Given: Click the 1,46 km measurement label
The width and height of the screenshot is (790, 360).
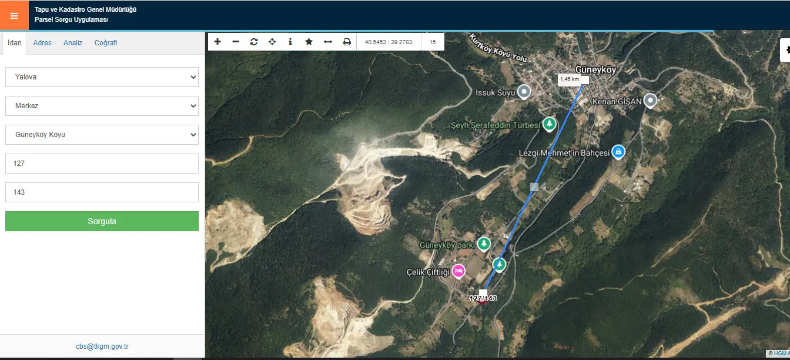Looking at the screenshot, I should pos(570,79).
